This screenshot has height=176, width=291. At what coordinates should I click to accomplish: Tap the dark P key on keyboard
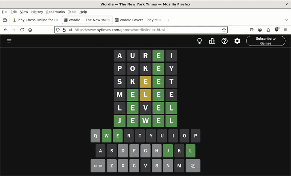pos(195,136)
